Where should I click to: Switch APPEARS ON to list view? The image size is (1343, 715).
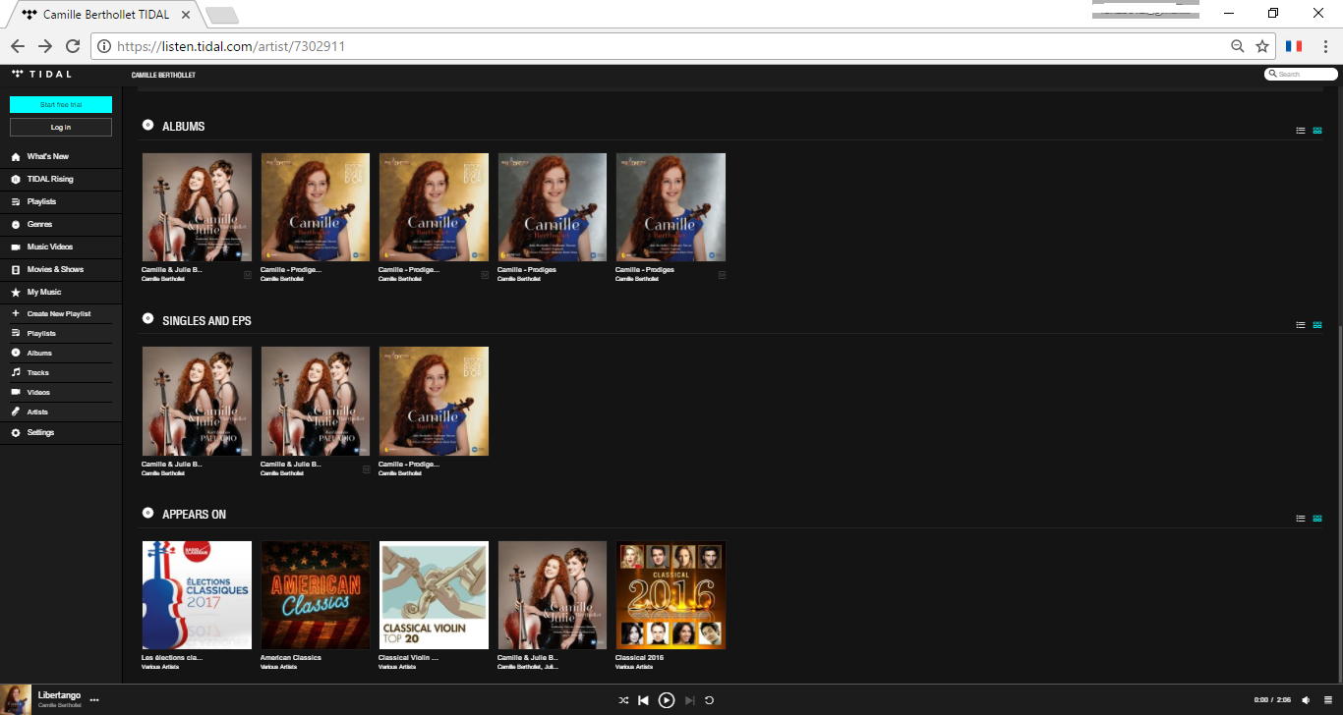1301,519
